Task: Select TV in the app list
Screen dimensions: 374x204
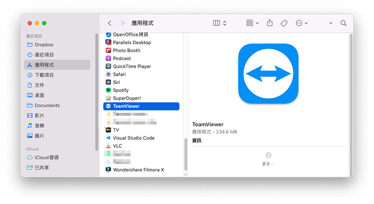Action: (x=141, y=130)
